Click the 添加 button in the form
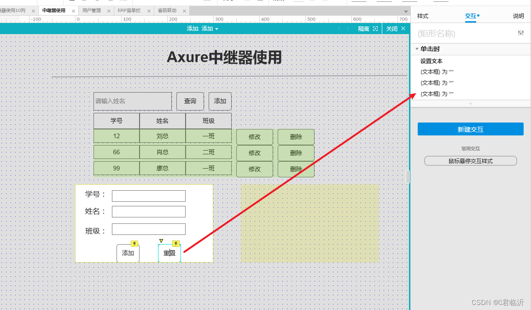 [128, 253]
